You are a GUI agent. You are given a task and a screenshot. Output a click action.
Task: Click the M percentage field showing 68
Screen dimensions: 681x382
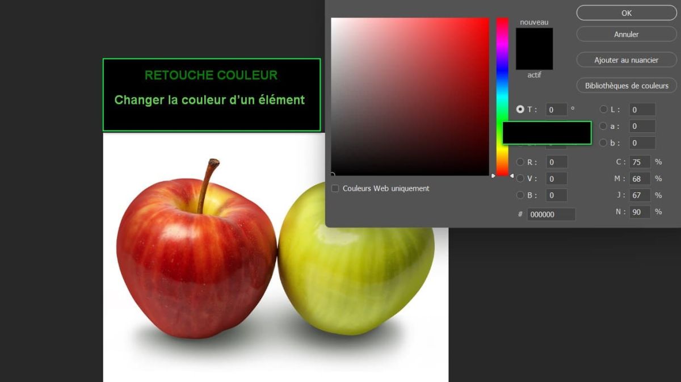tap(640, 178)
